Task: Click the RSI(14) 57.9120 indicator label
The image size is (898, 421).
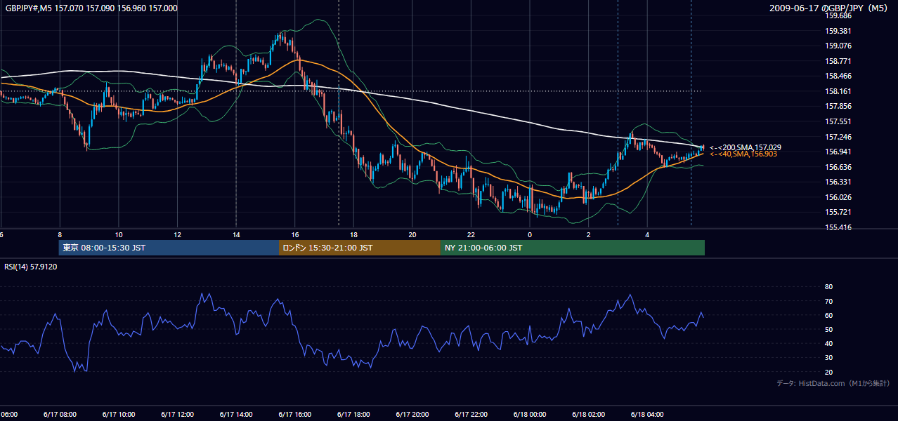Action: pyautogui.click(x=31, y=267)
